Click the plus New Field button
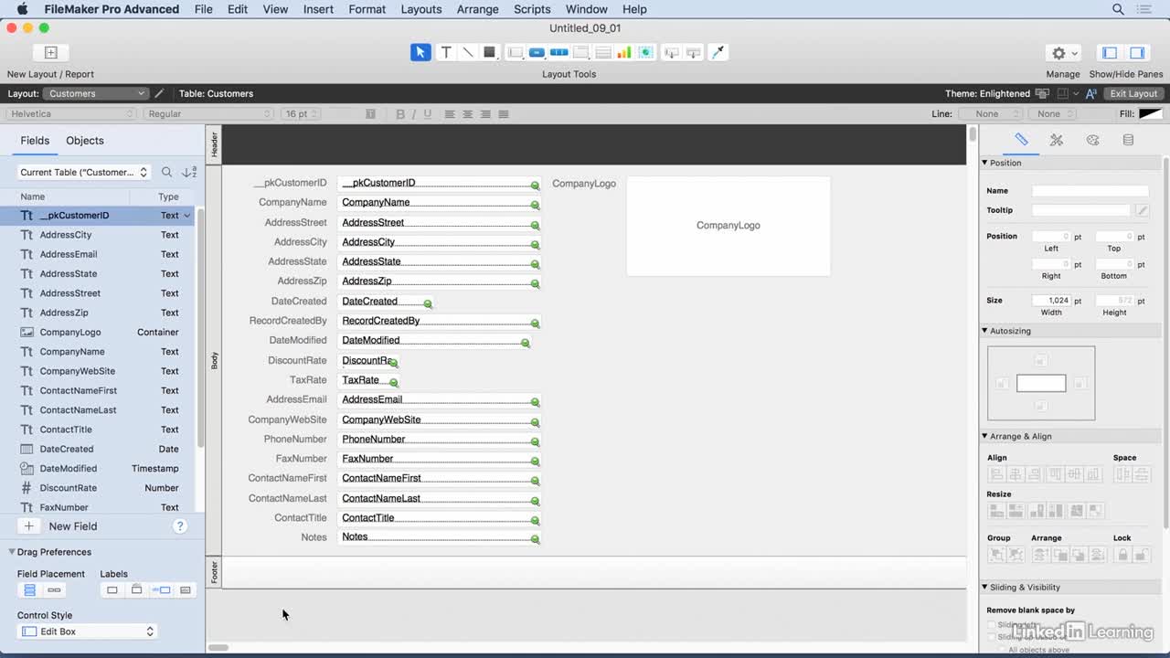This screenshot has width=1170, height=658. click(29, 526)
